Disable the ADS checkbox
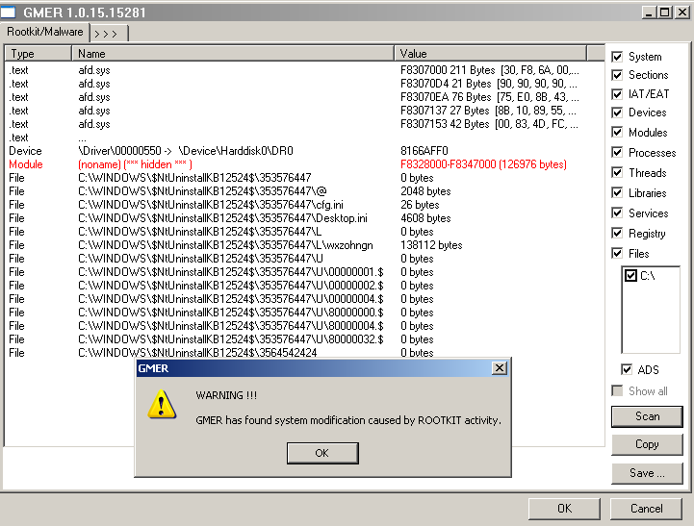This screenshot has width=694, height=526. tap(627, 369)
